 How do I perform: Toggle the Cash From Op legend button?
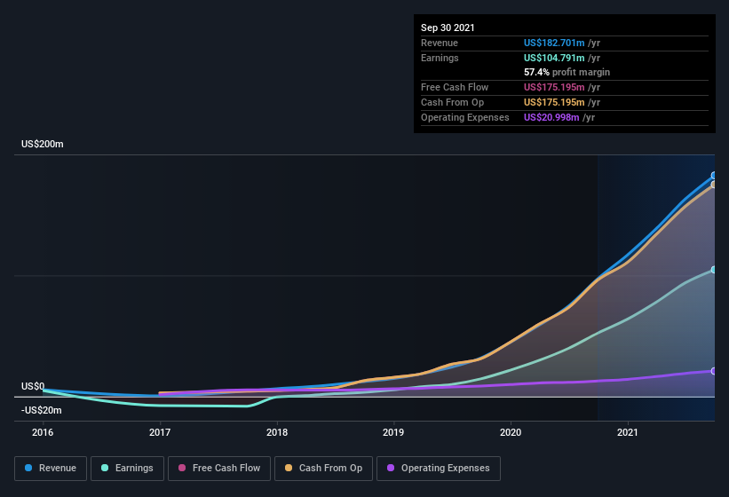click(323, 469)
